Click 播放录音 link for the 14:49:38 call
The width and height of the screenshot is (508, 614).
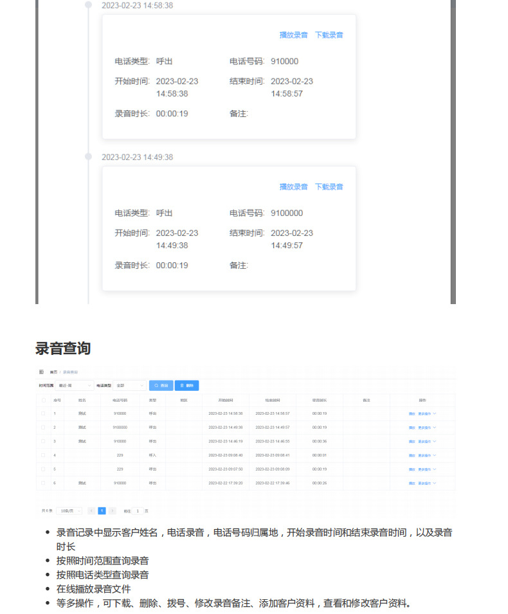pyautogui.click(x=293, y=187)
